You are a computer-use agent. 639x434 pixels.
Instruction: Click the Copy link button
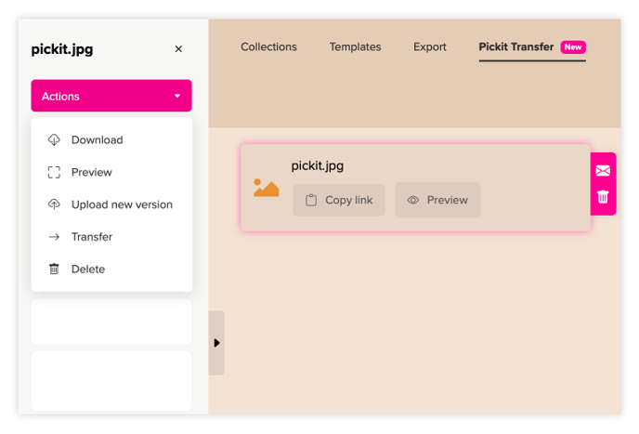tap(339, 200)
